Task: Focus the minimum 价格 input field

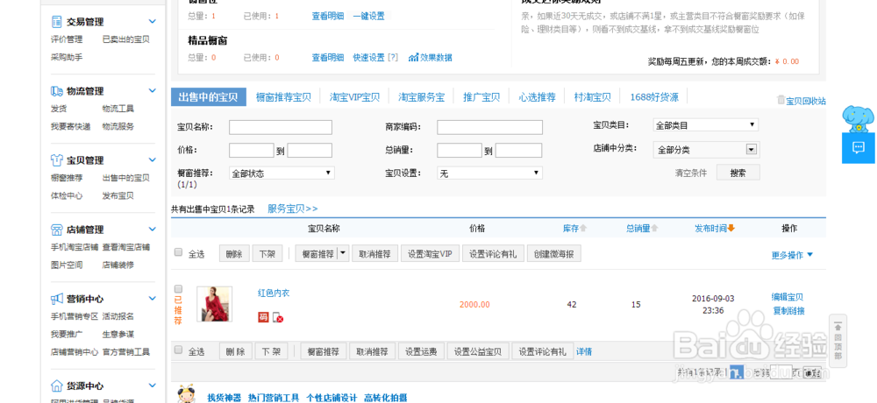Action: (x=251, y=151)
